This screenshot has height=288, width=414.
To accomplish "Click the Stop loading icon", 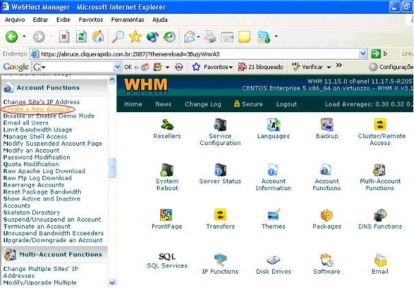I will (x=64, y=37).
